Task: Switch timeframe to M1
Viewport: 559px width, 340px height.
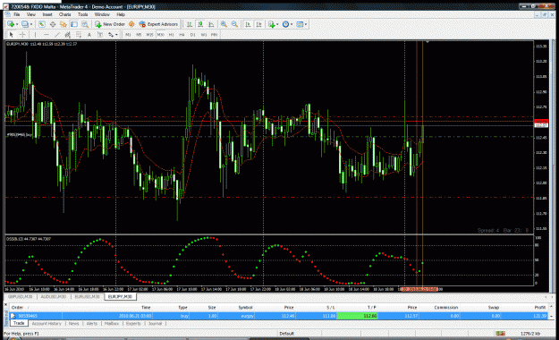Action: [x=128, y=35]
